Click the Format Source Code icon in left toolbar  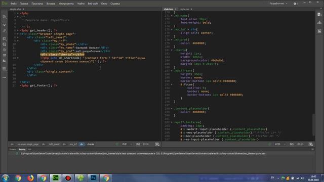pos(4,69)
